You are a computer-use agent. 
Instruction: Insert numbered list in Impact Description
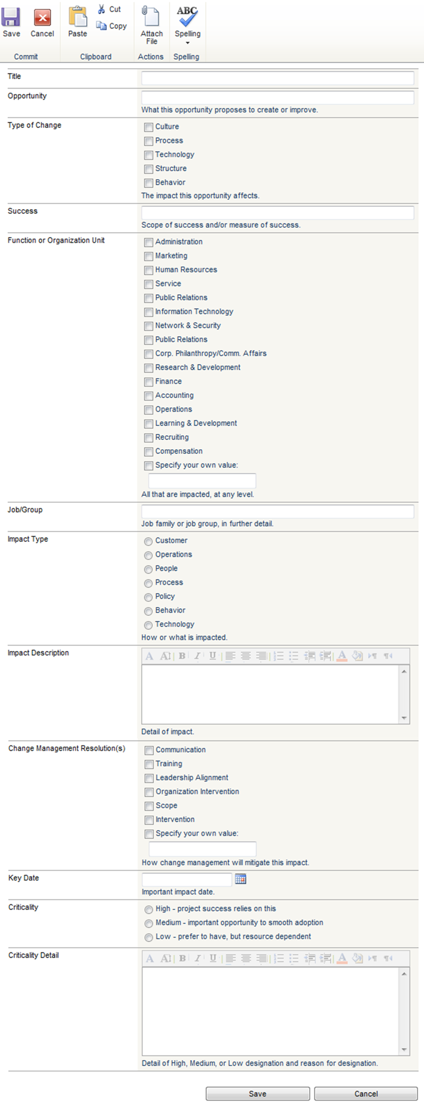pos(278,656)
